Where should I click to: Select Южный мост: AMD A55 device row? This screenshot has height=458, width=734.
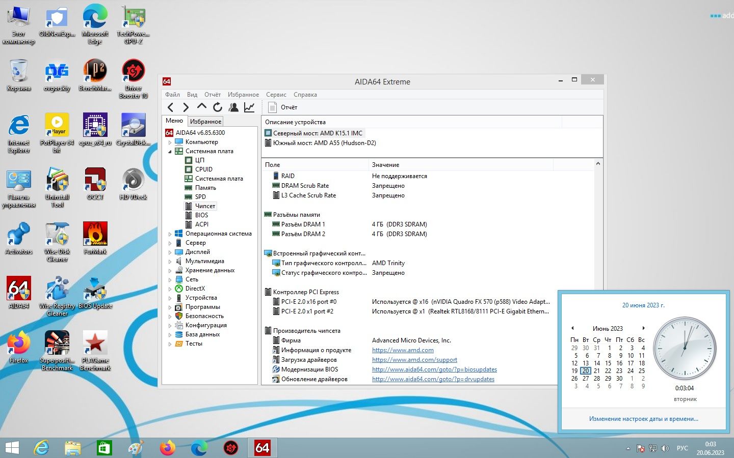[x=320, y=143]
